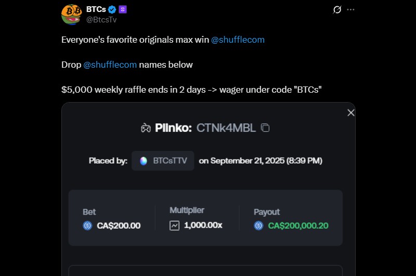Screen dimensions: 416x276
Task: Click the purple affiliate badge beside BTCs
Action: [123, 9]
